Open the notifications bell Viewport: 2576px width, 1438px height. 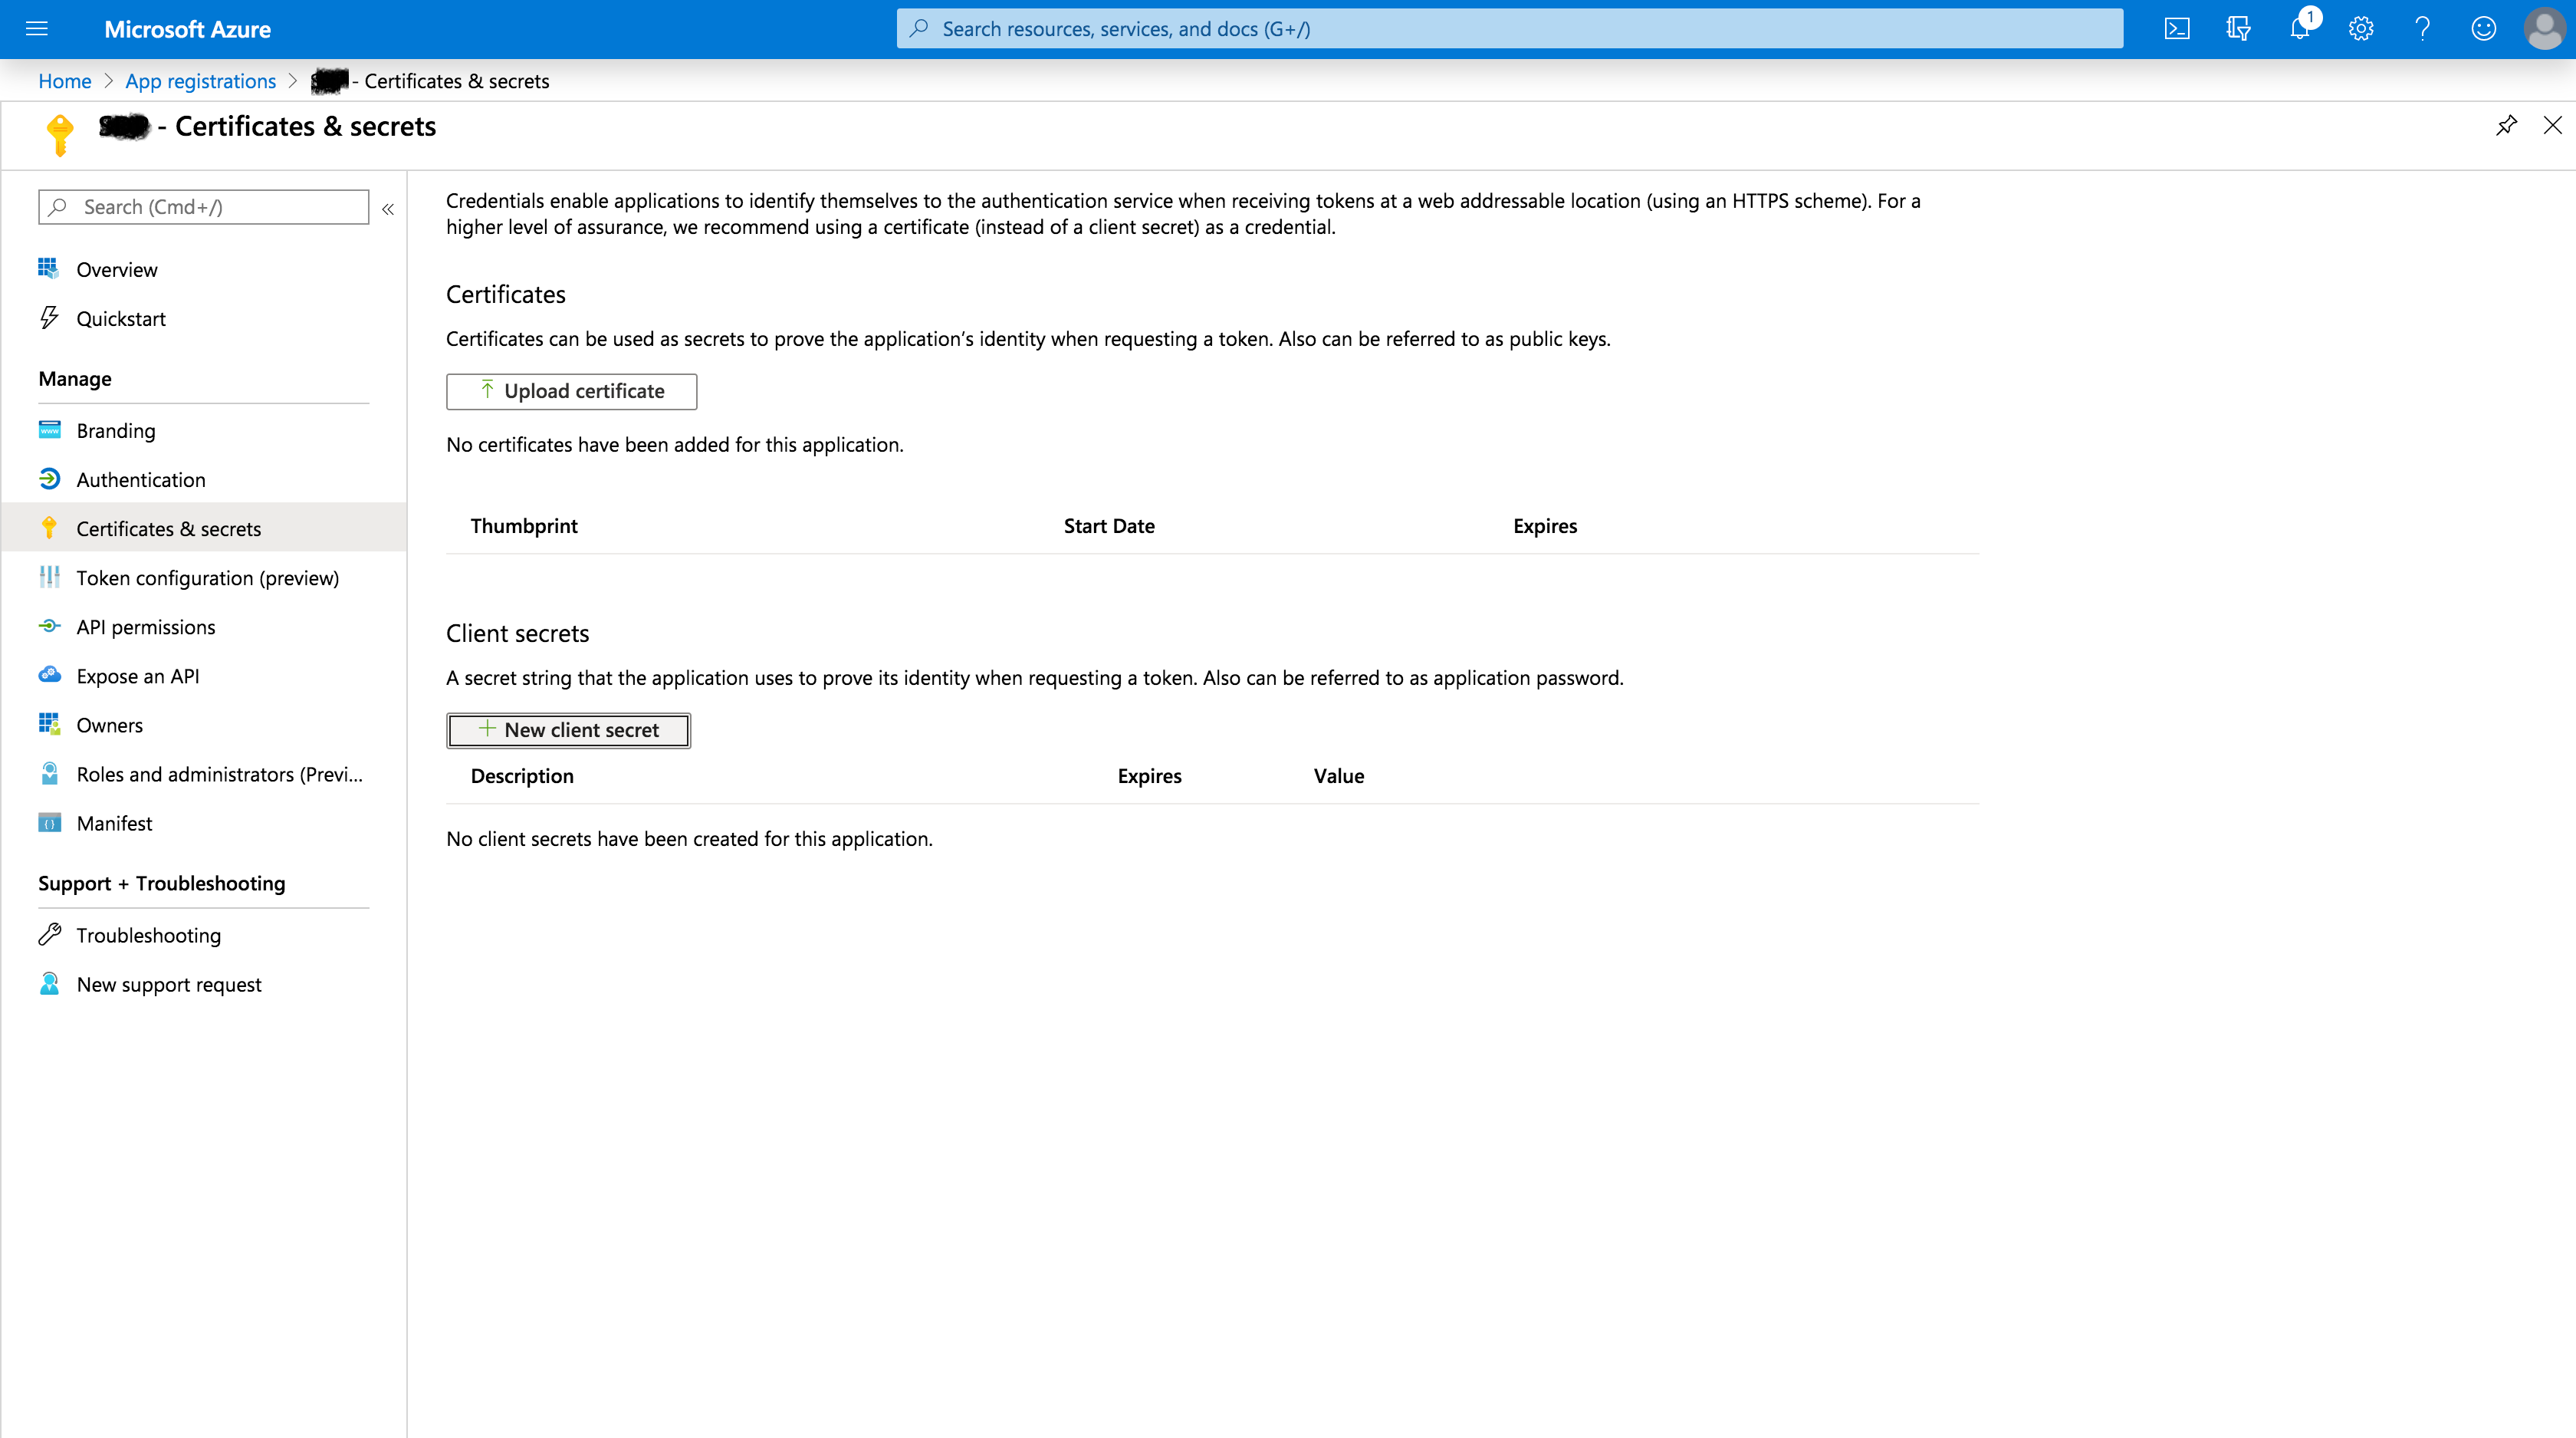coord(2300,29)
